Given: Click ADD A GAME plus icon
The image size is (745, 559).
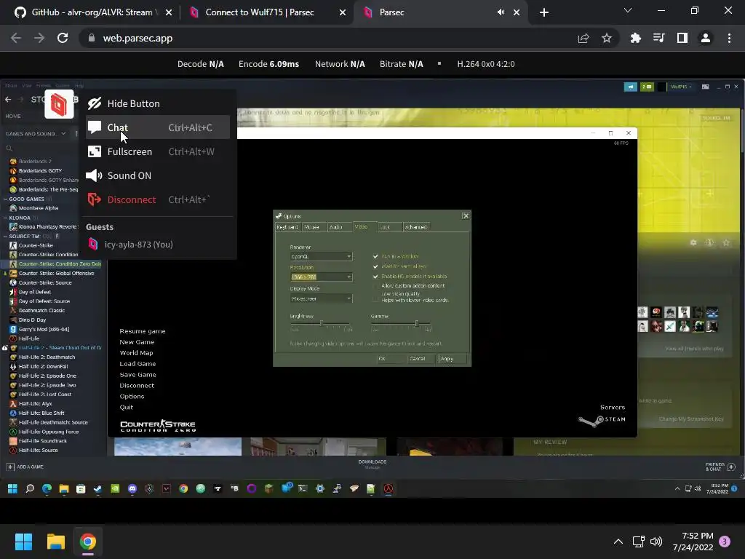Looking at the screenshot, I should 10,467.
